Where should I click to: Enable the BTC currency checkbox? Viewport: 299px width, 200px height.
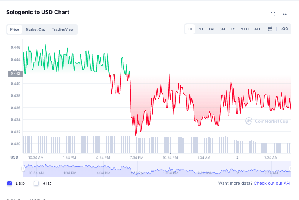point(36,183)
